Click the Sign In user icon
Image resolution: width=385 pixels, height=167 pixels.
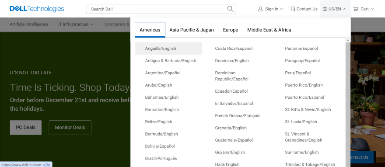[x=260, y=9]
